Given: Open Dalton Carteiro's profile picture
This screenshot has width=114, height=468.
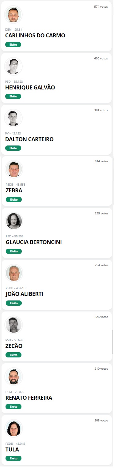Looking at the screenshot, I should coord(13,118).
